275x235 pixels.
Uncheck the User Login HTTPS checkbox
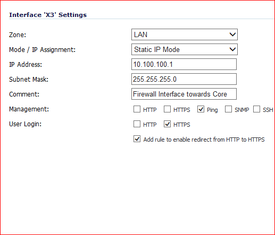[167, 124]
